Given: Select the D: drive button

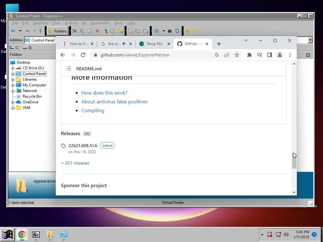Looking at the screenshot, I should [28, 48].
